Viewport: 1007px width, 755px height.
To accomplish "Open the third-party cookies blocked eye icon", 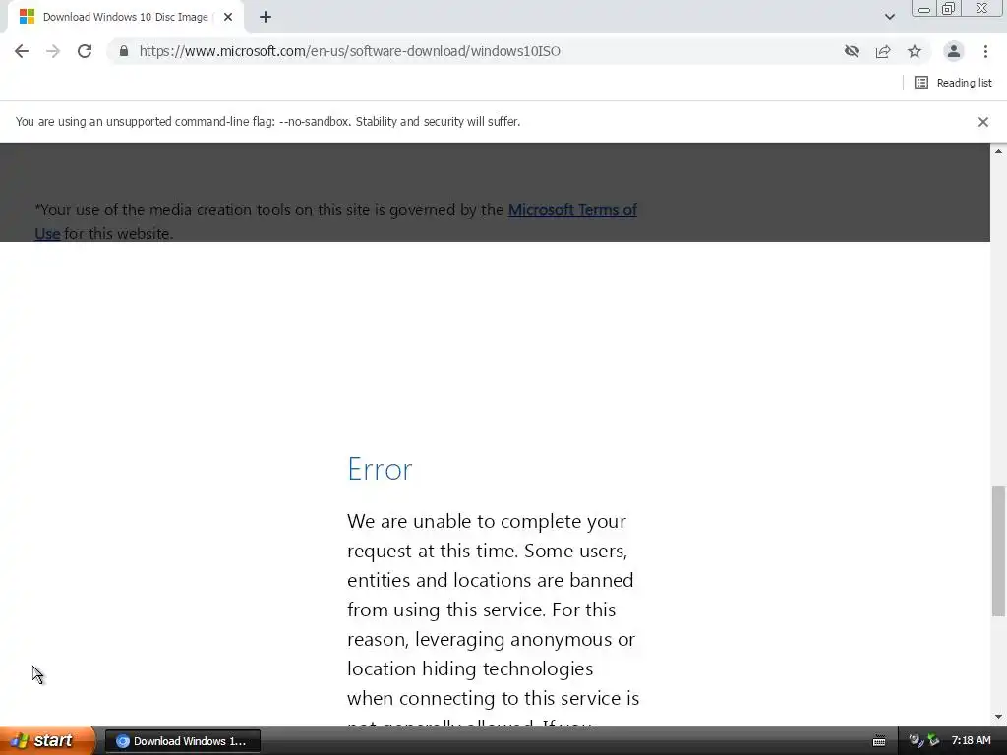I will [x=852, y=51].
